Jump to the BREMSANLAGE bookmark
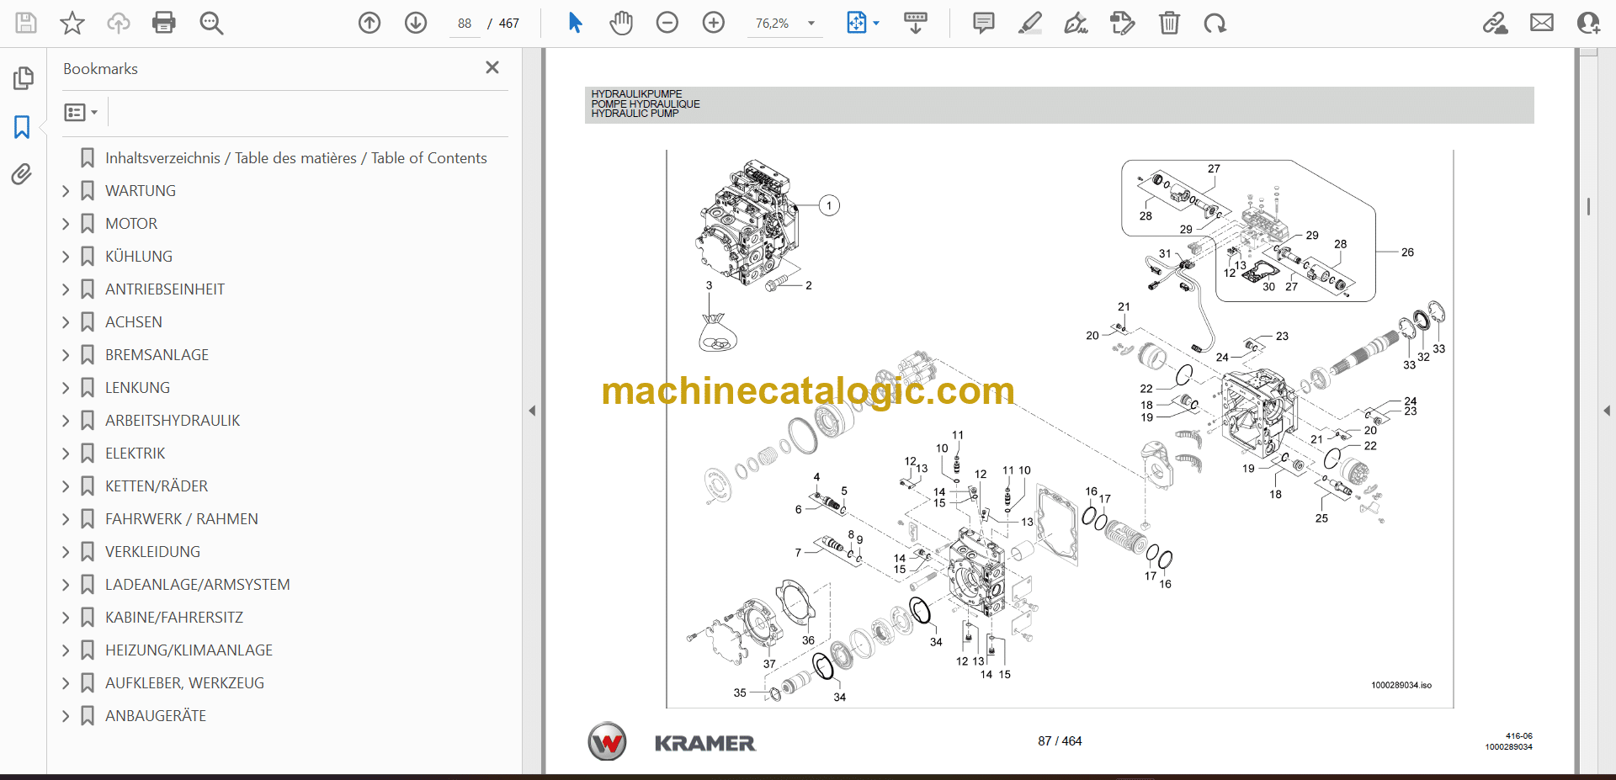This screenshot has height=780, width=1616. click(x=157, y=355)
